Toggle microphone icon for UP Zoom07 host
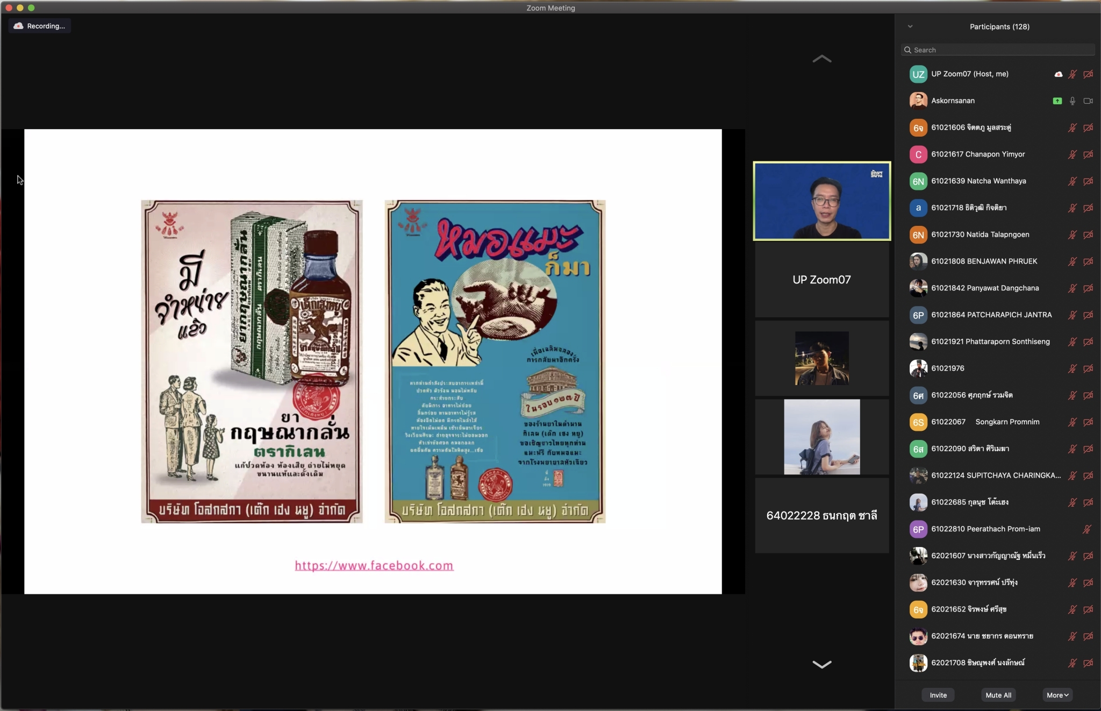Viewport: 1101px width, 711px height. coord(1073,74)
